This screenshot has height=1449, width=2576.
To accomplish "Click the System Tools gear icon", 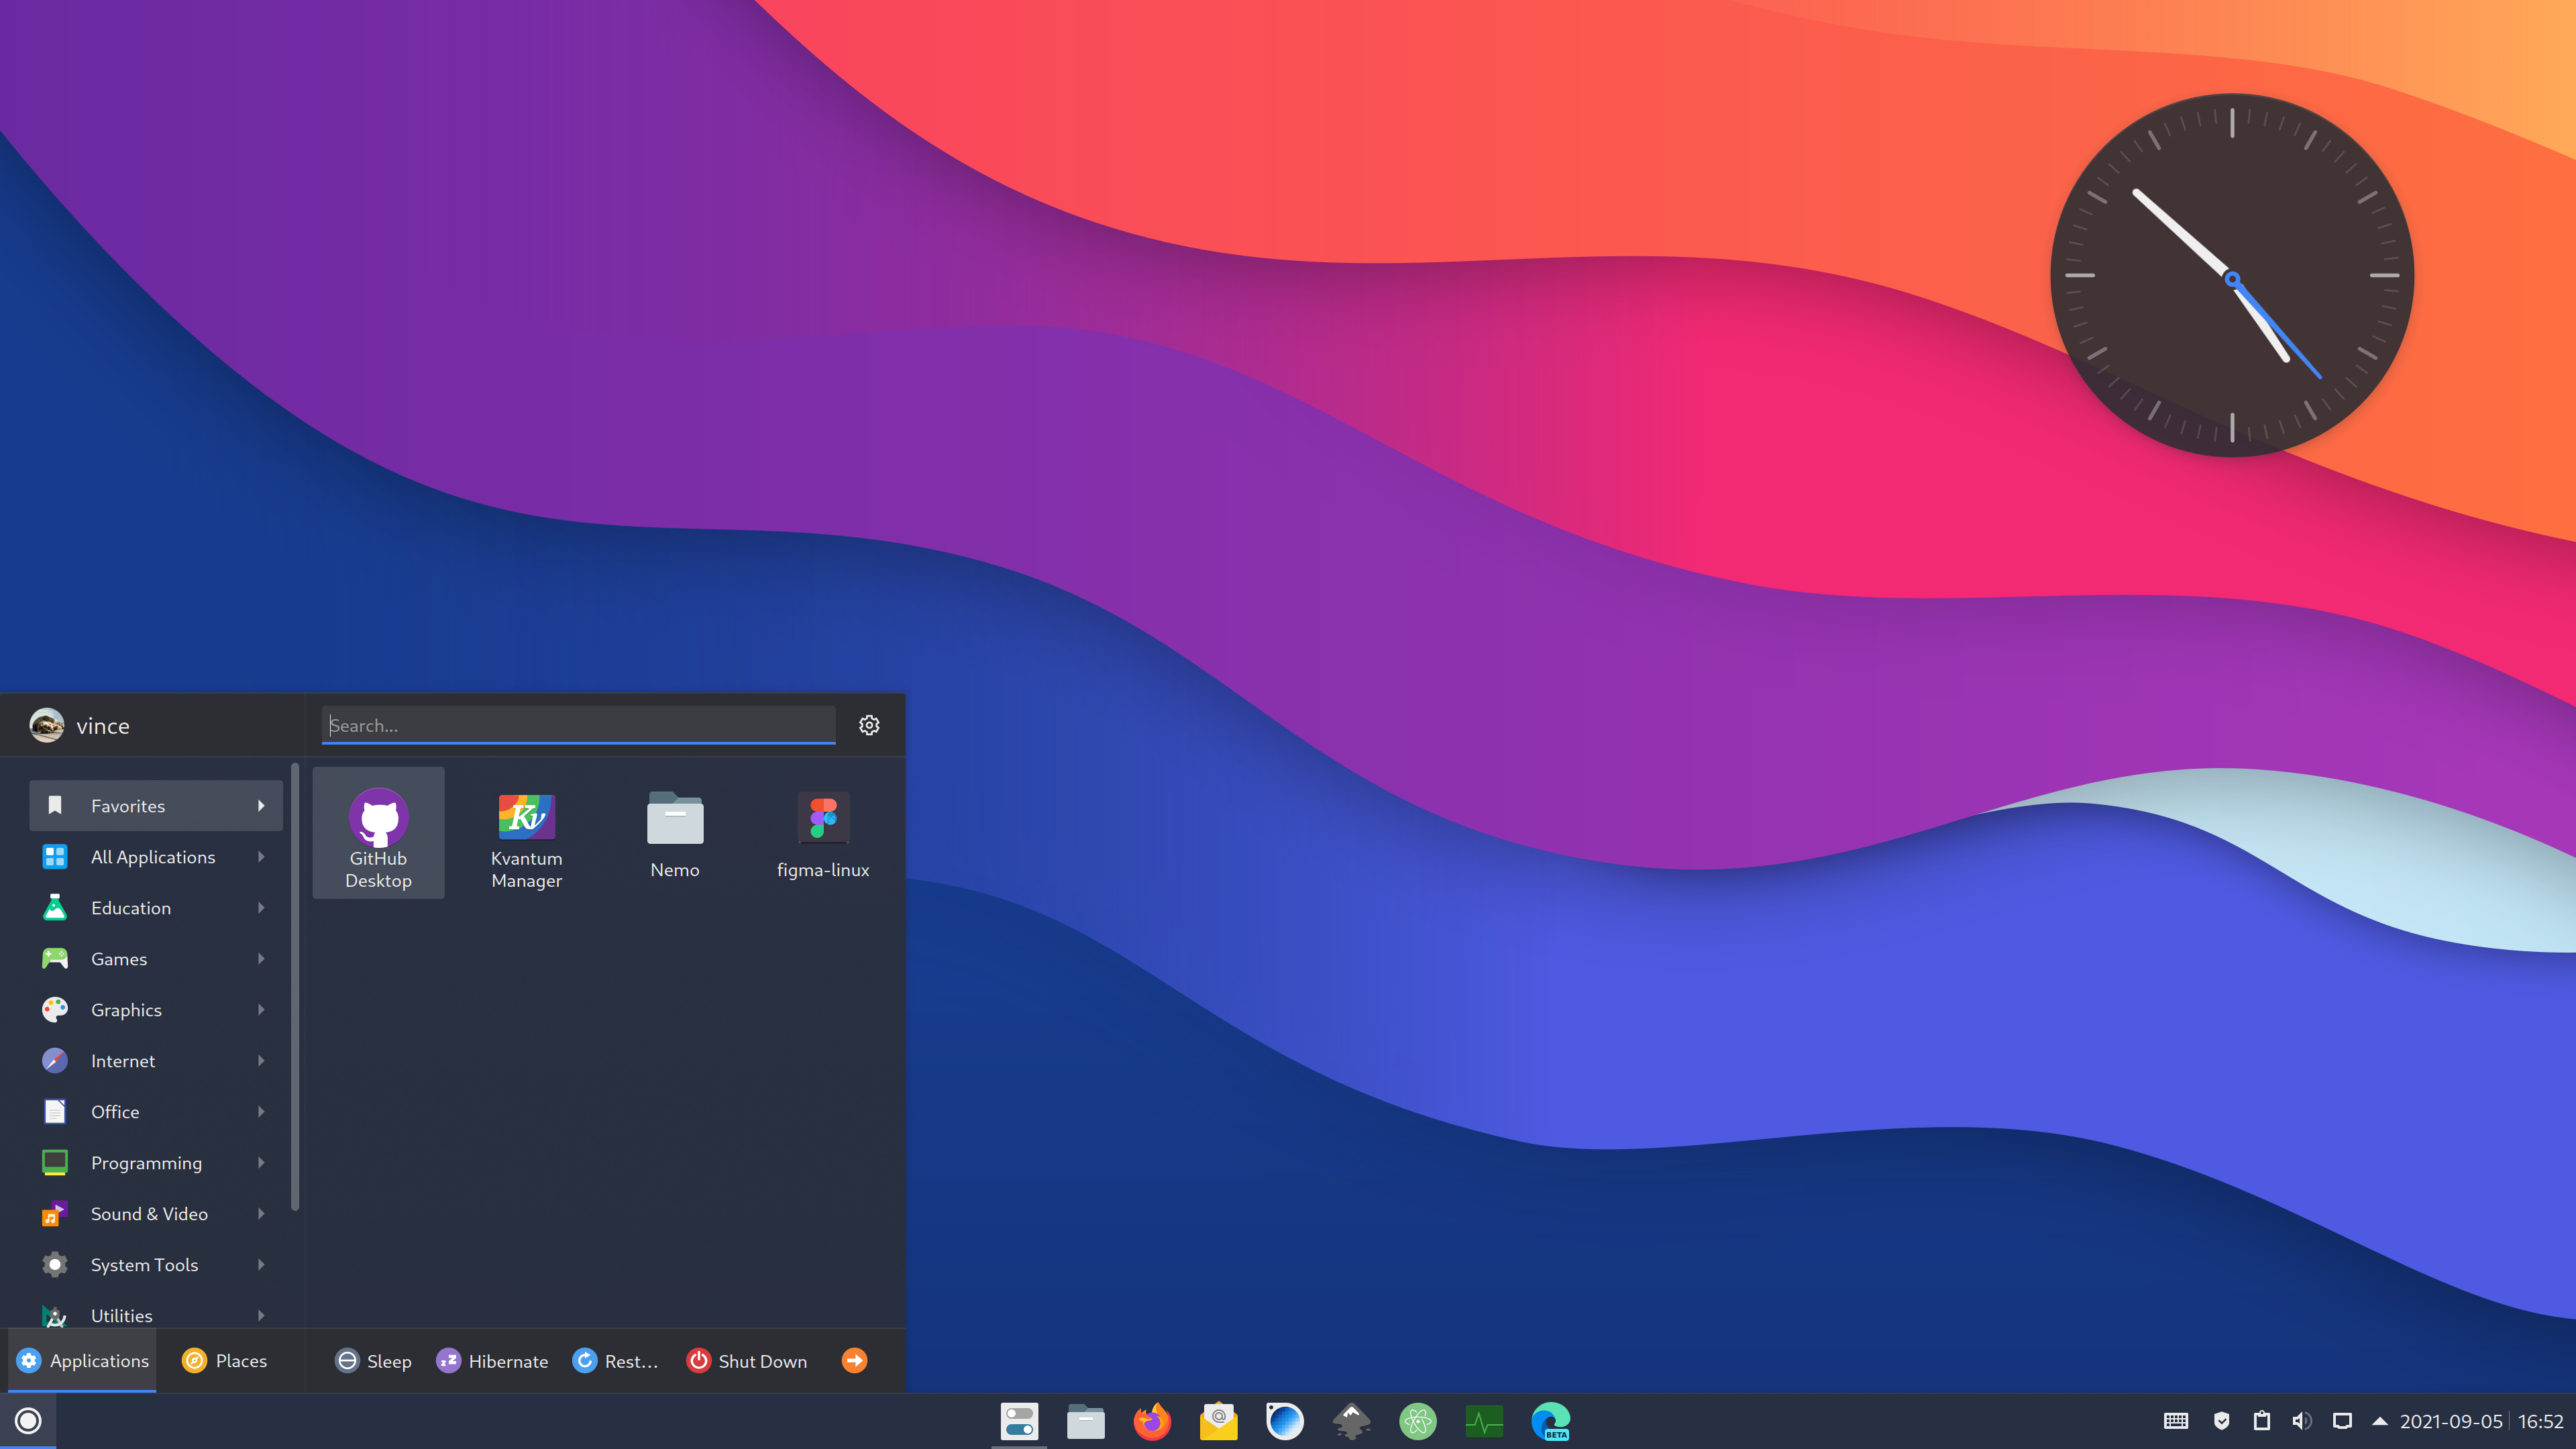I will point(55,1265).
